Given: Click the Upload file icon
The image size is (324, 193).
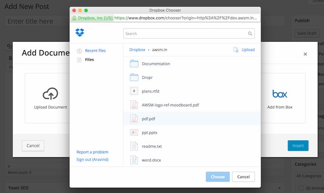Looking at the screenshot, I should coord(236,50).
